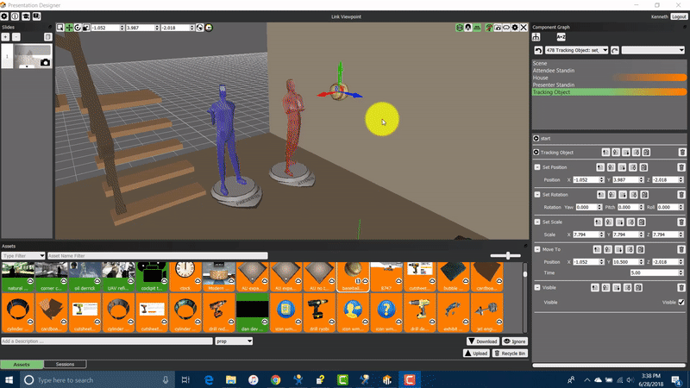Toggle the world/local globe icon
690x388 pixels.
(x=200, y=28)
